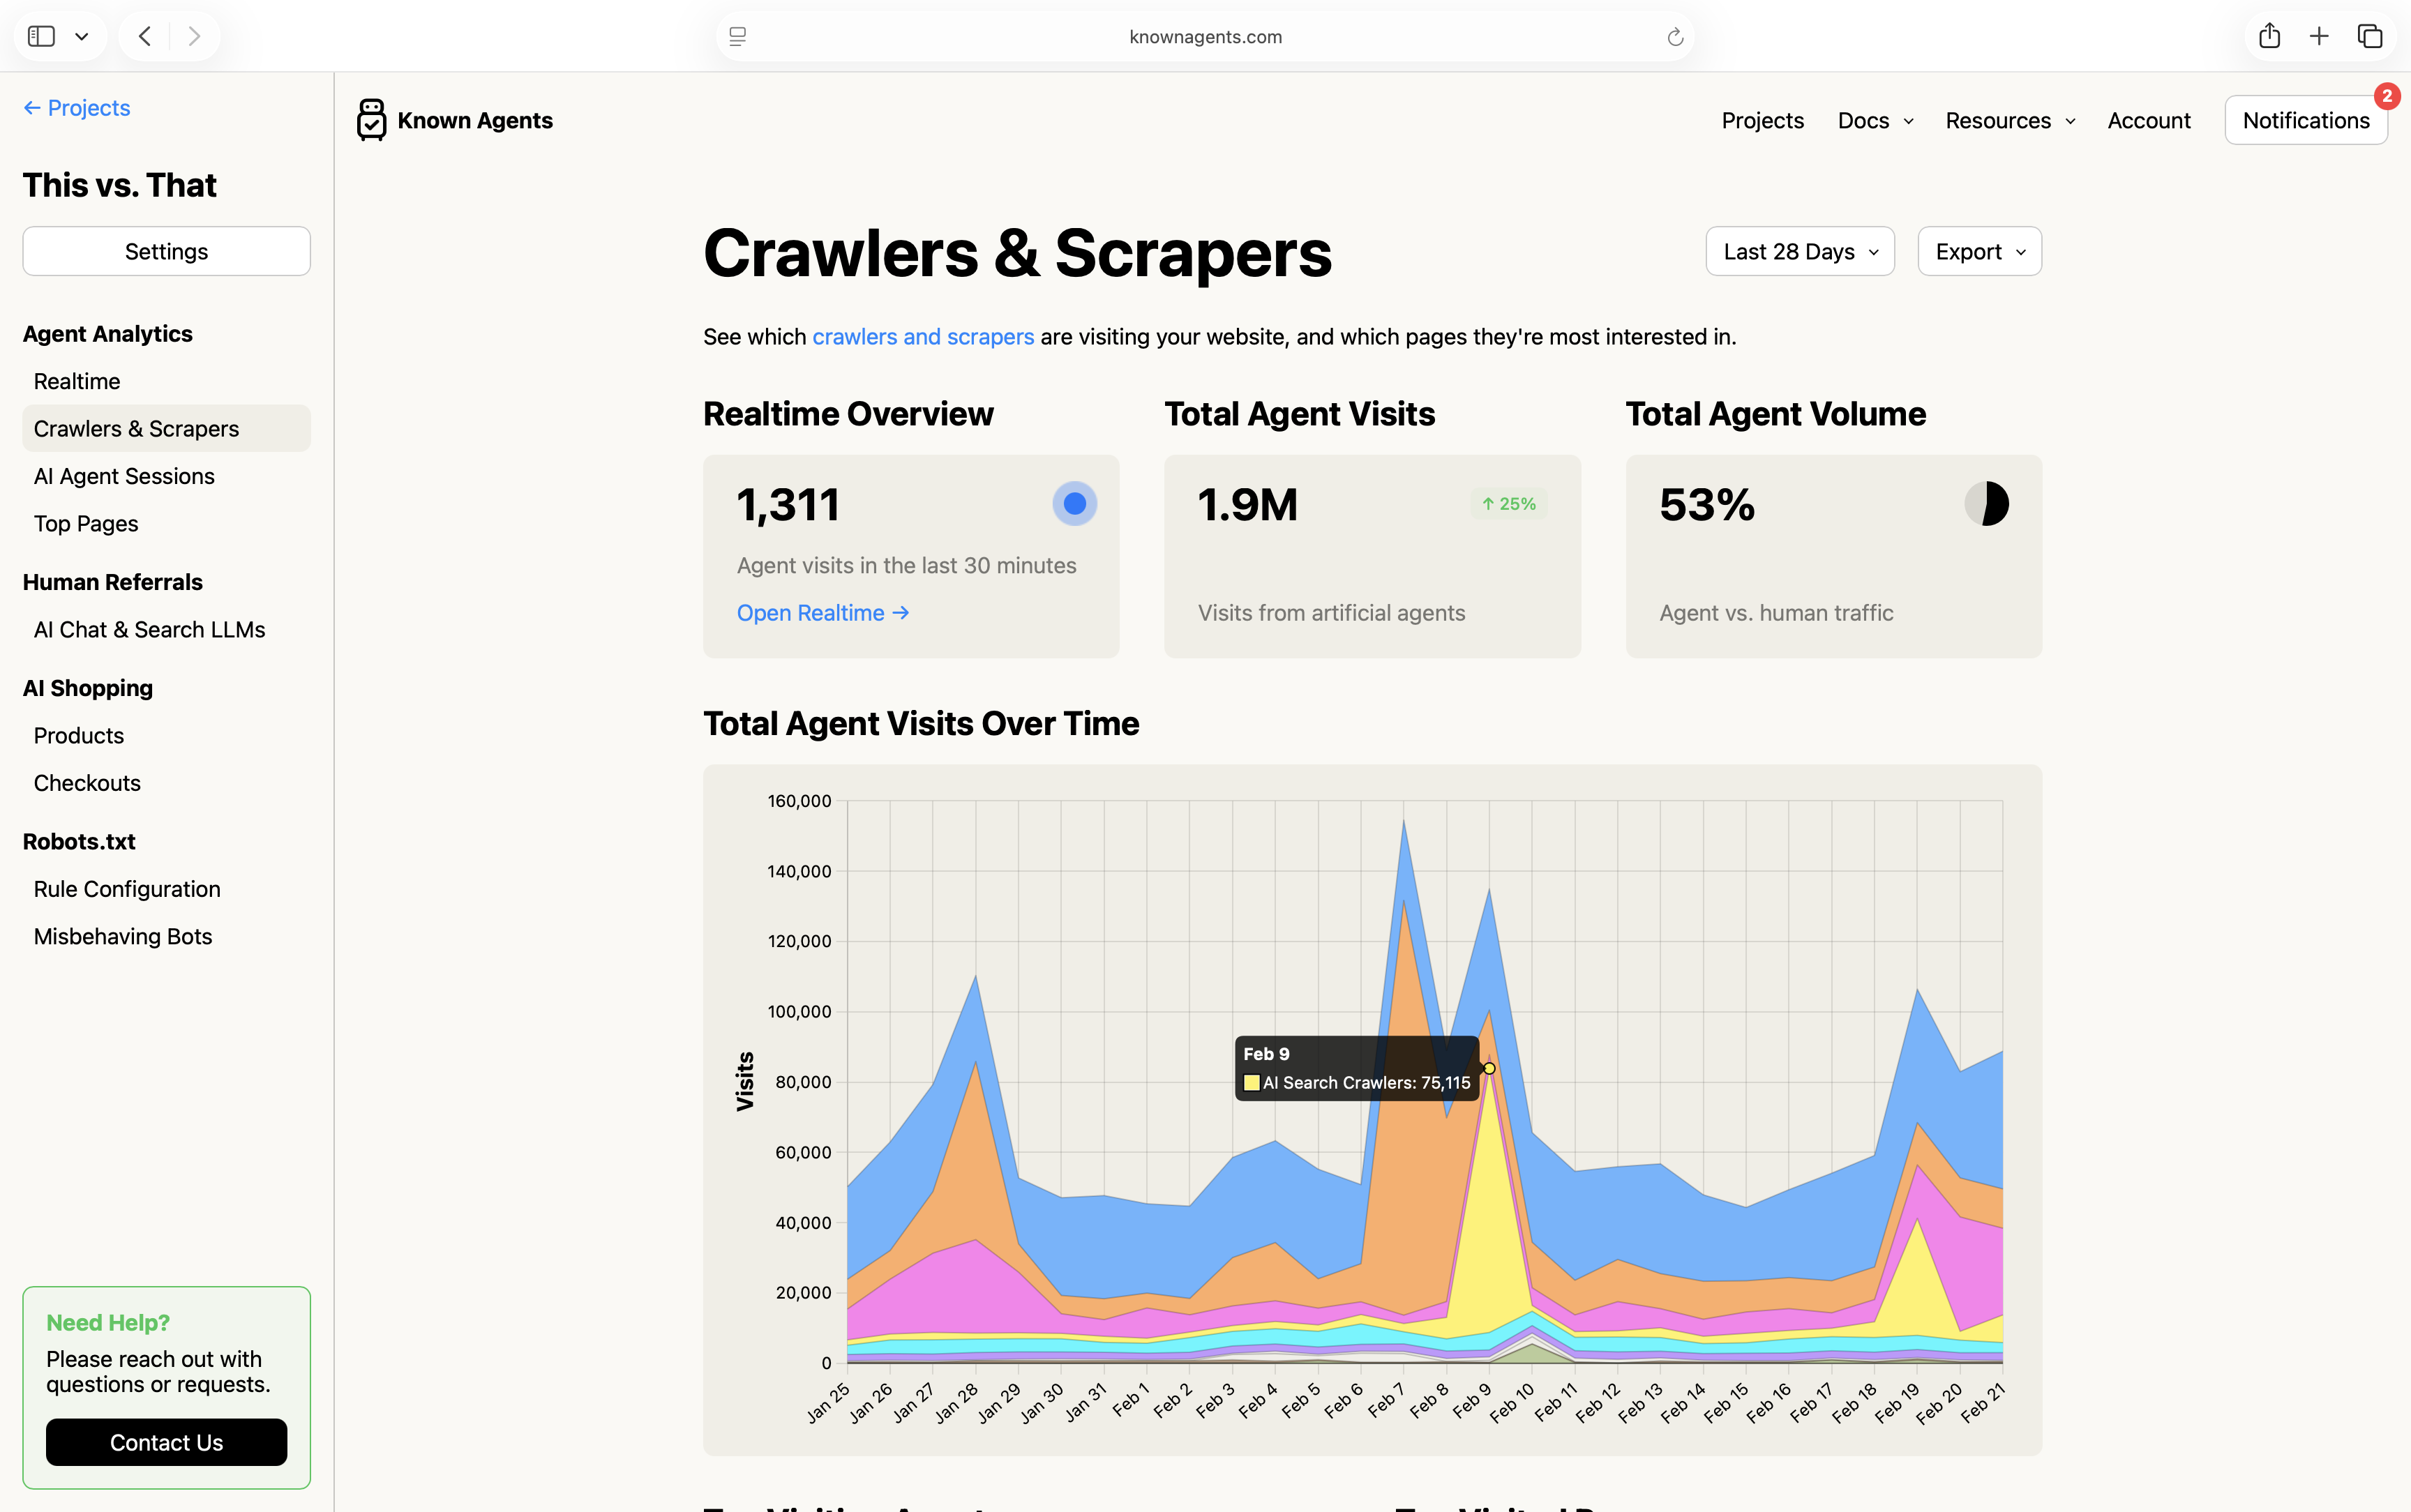This screenshot has width=2411, height=1512.
Task: Click the agent volume pie chart icon
Action: tap(1986, 504)
